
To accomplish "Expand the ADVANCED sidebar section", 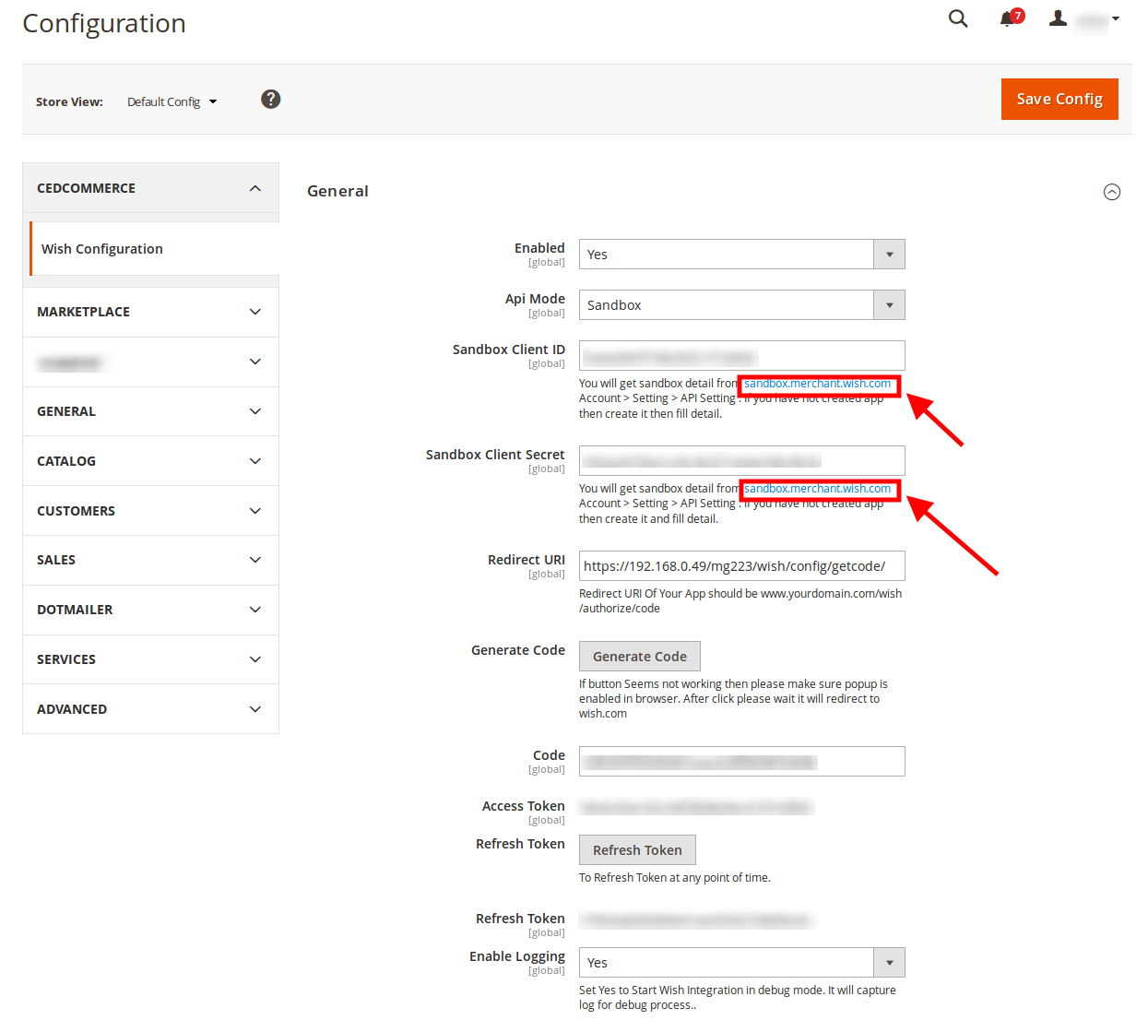I will click(x=151, y=709).
